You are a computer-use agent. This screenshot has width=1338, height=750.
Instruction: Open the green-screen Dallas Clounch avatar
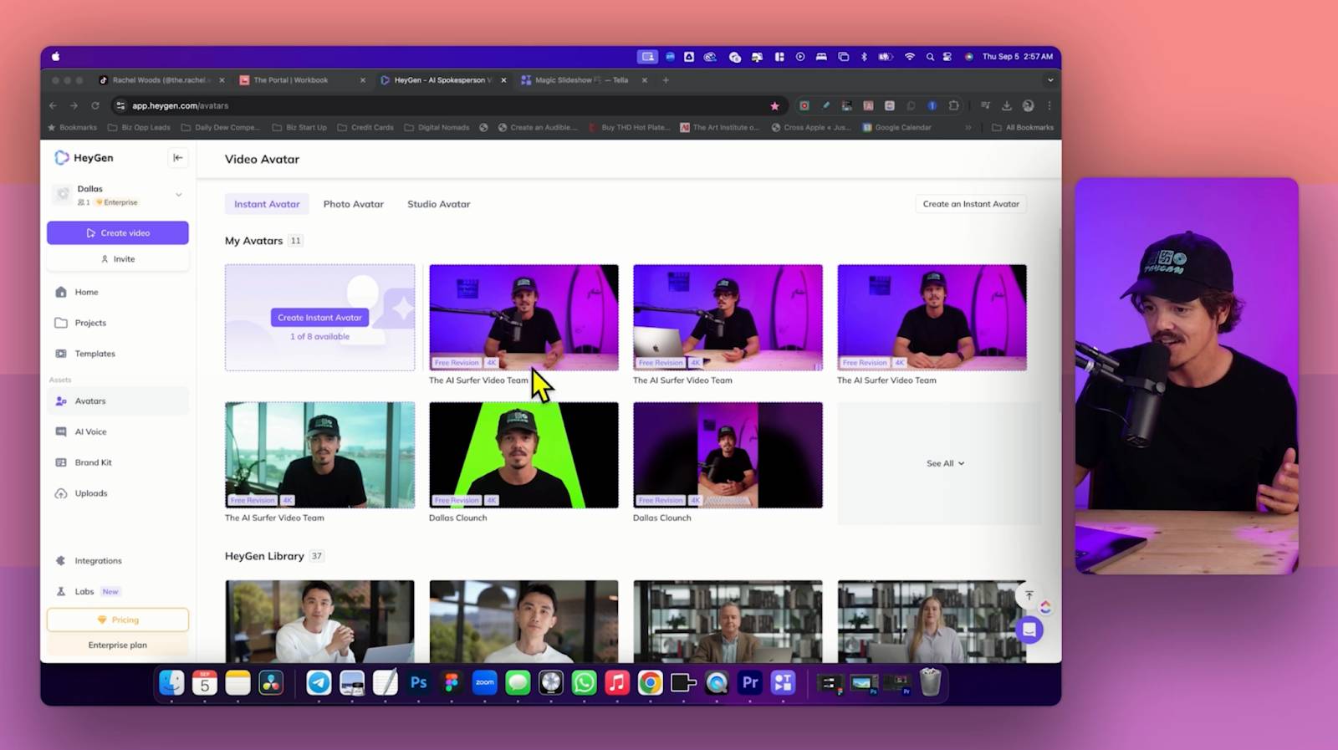click(x=523, y=455)
